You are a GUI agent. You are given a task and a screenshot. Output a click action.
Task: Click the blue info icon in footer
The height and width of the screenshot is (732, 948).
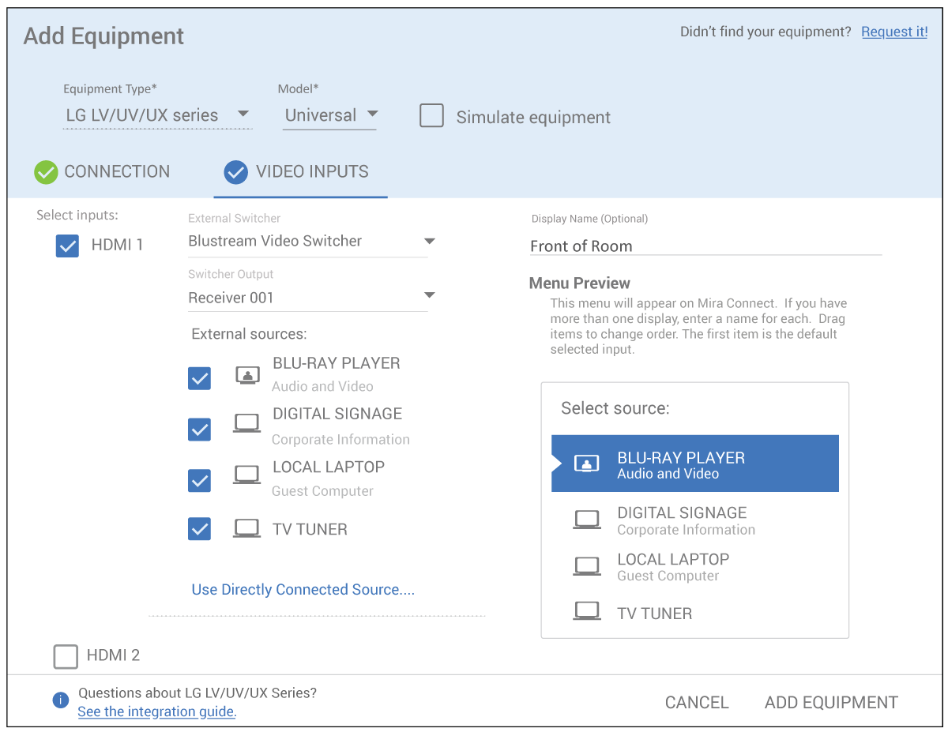point(60,700)
